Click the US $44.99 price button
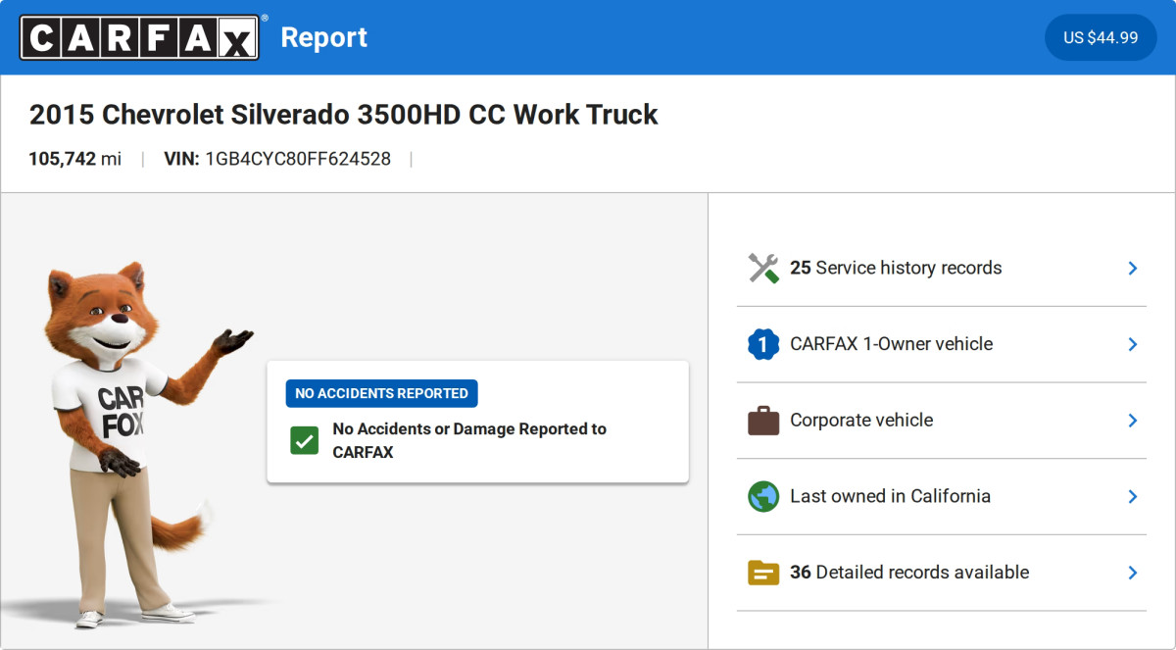 tap(1101, 37)
